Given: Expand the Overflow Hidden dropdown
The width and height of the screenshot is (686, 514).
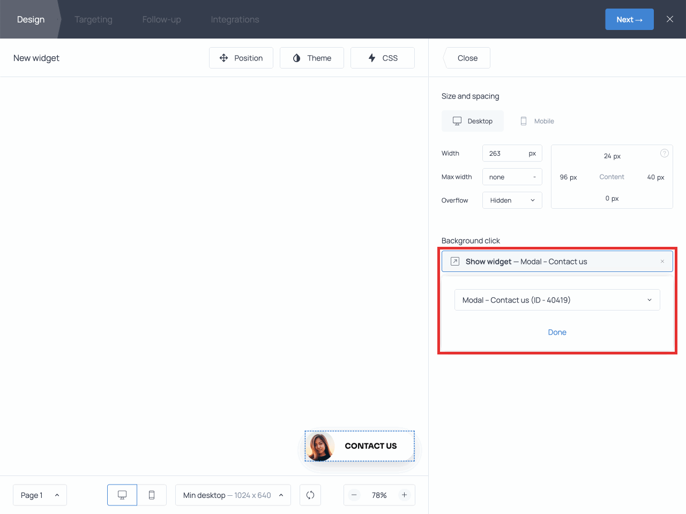Looking at the screenshot, I should [x=512, y=200].
